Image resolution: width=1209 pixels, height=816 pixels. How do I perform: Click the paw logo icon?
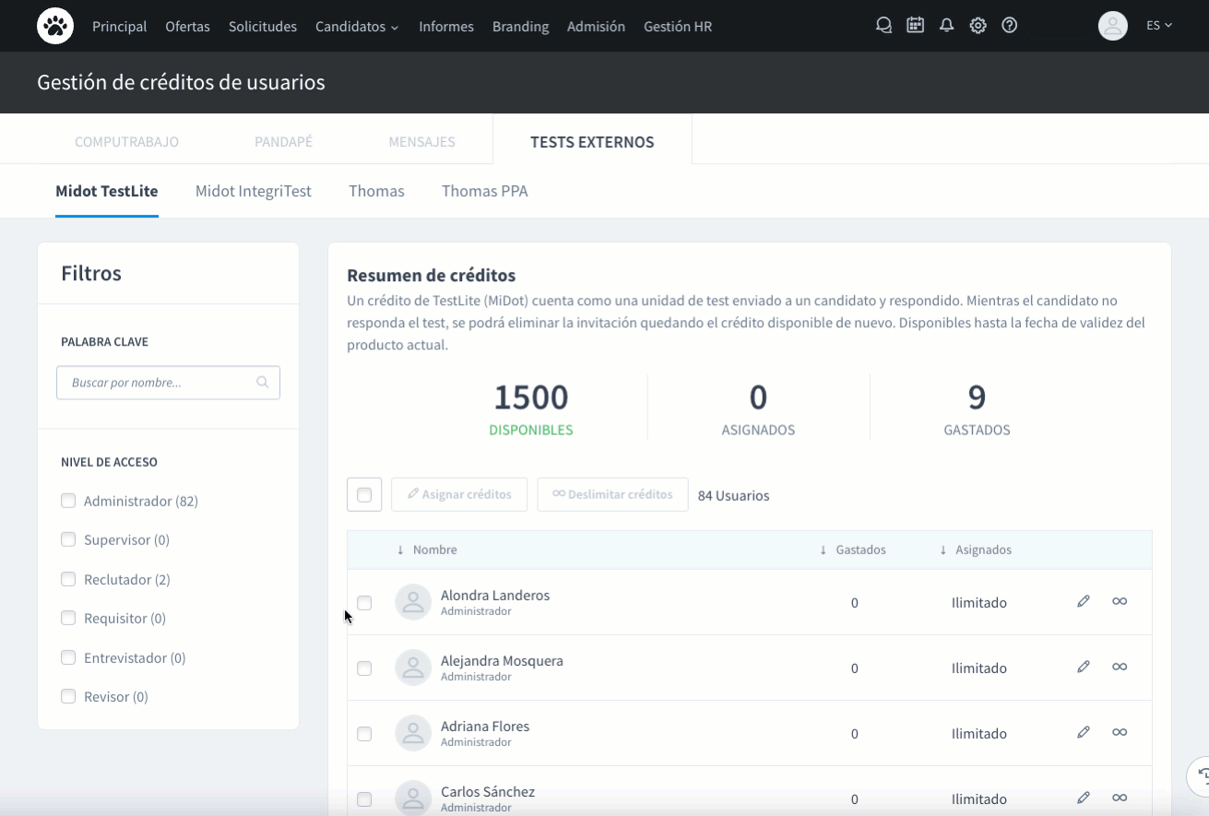(x=55, y=26)
